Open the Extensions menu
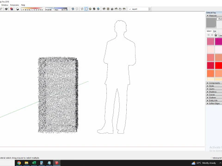 click(14, 5)
